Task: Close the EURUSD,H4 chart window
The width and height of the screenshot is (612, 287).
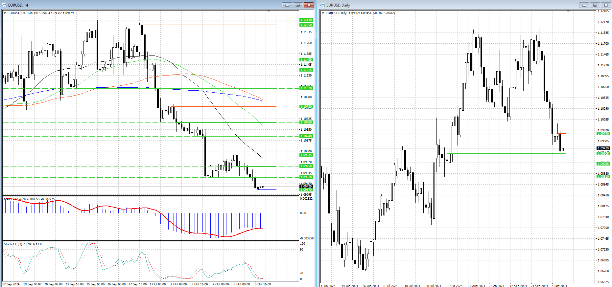Action: [309, 5]
